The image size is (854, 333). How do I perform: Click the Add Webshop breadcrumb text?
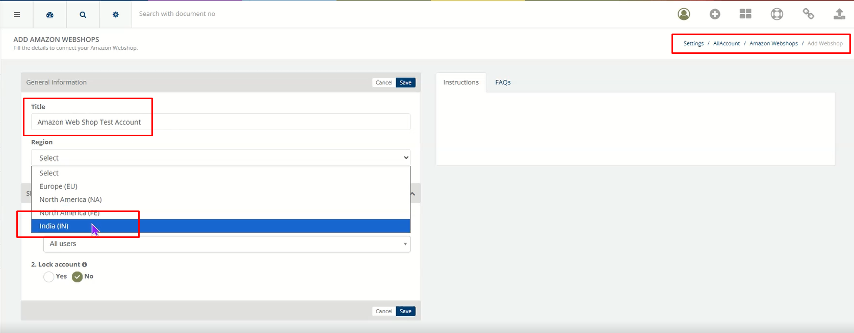click(825, 44)
